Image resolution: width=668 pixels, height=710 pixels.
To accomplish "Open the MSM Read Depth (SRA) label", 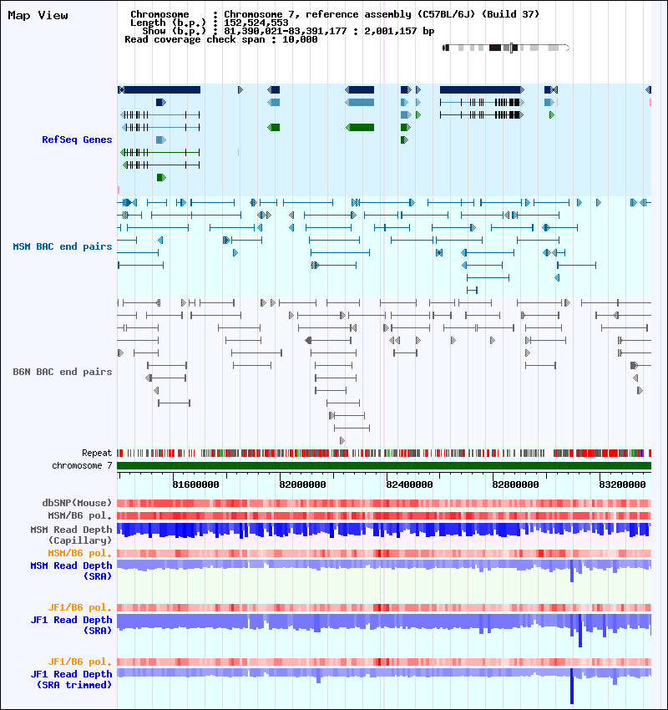I will (72, 571).
